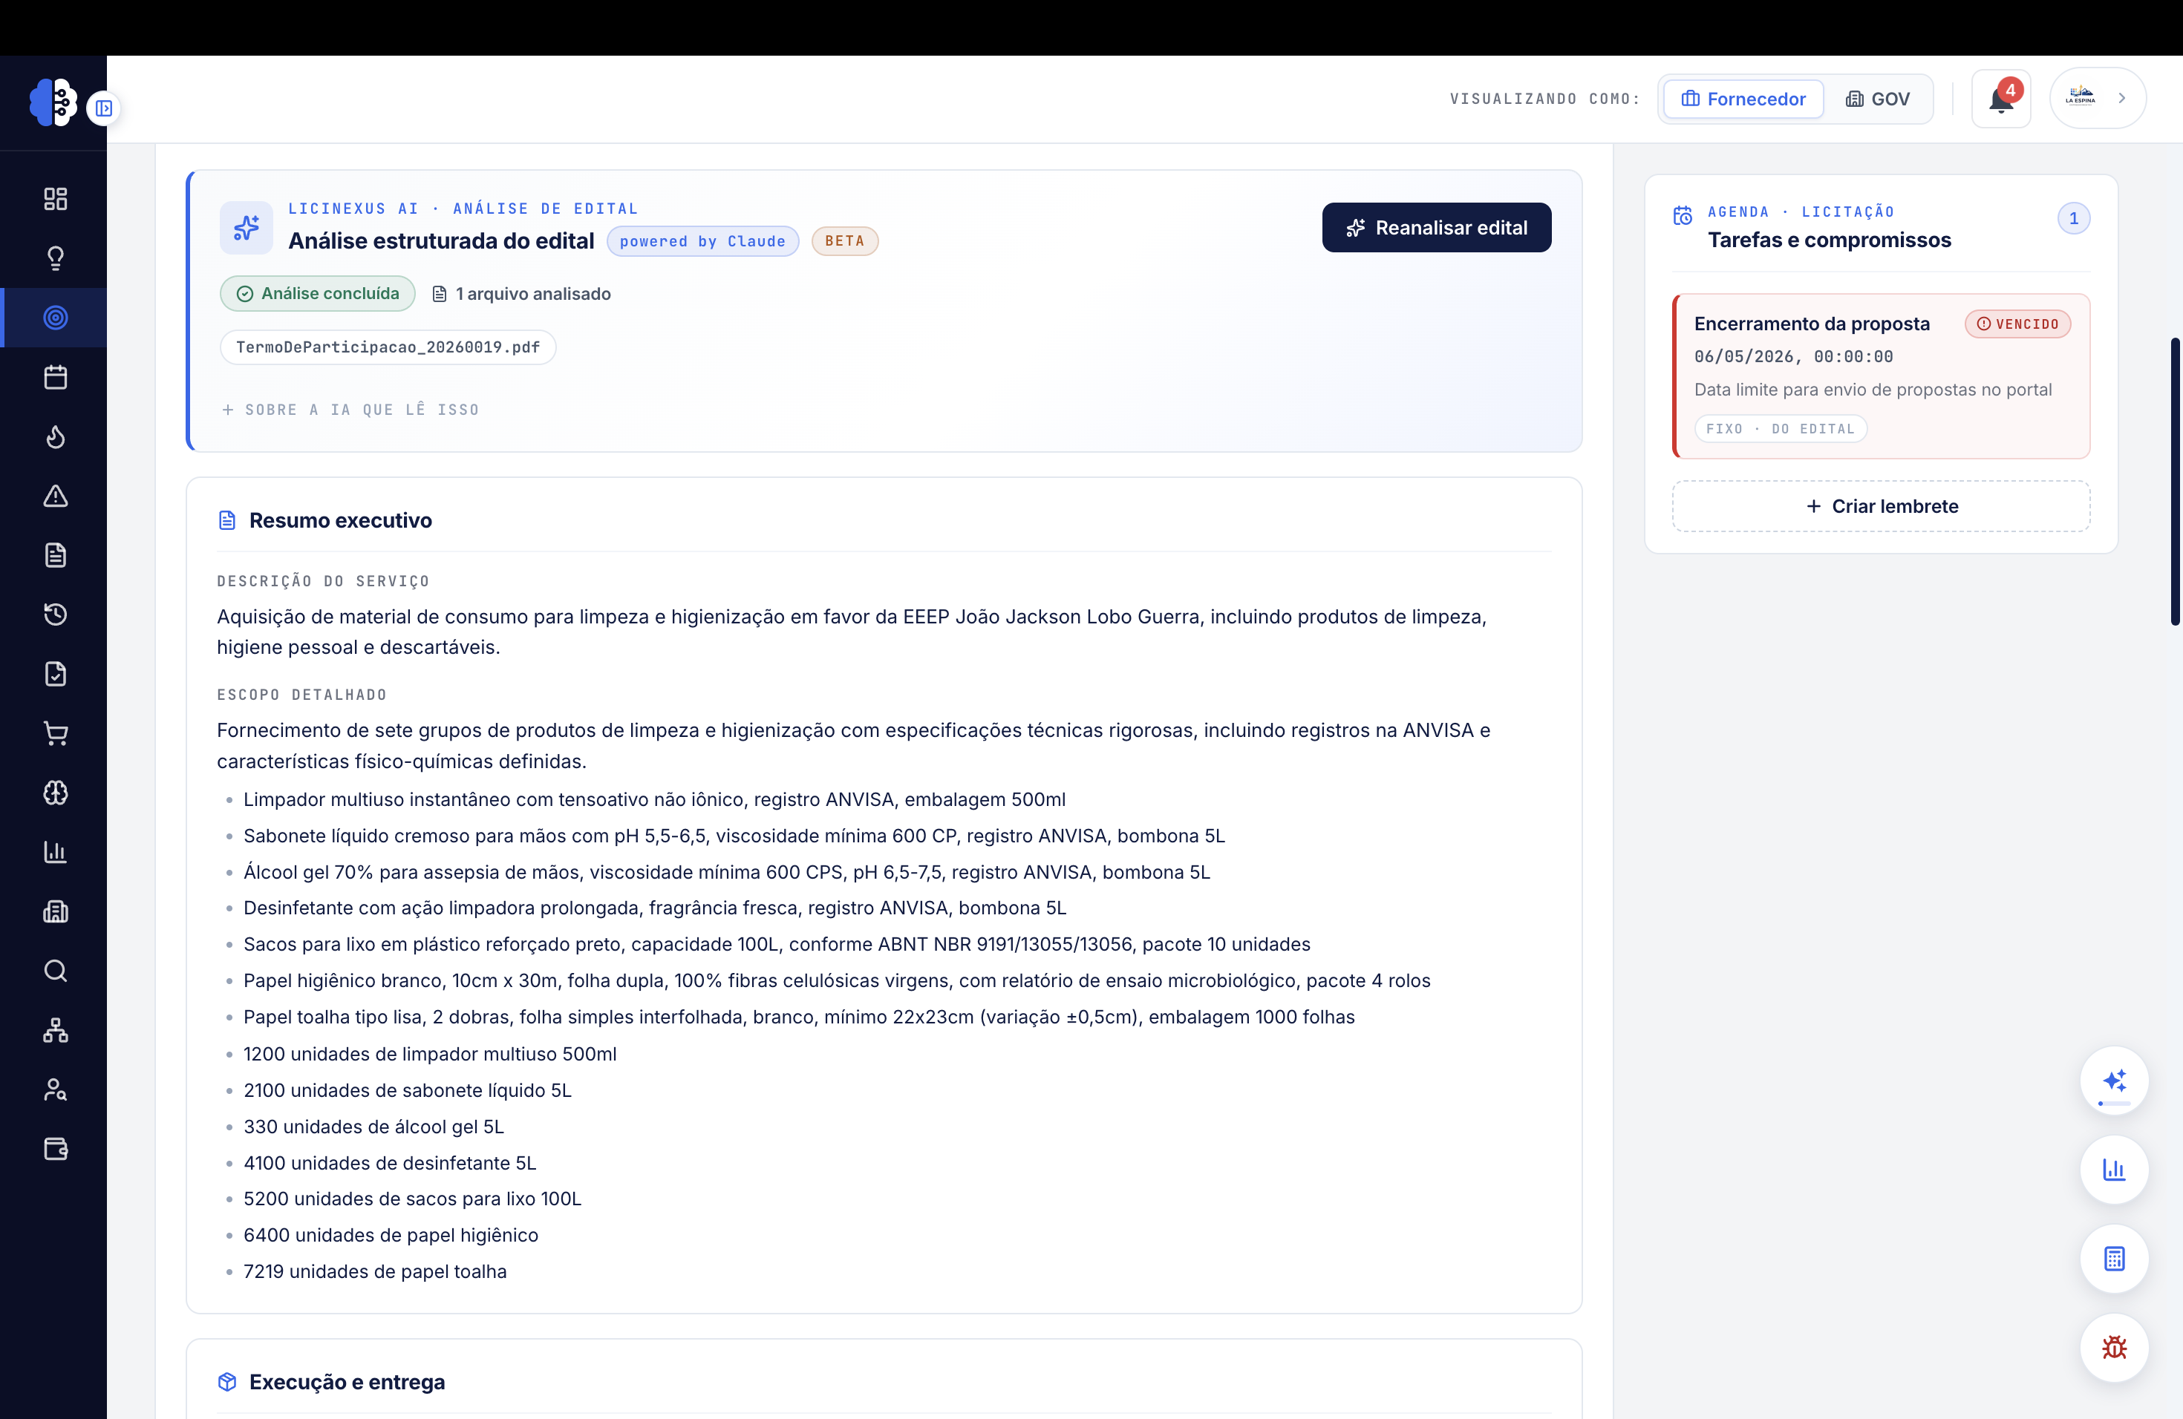Click the VENCIDO status badge
This screenshot has height=1419, width=2183.
(x=2018, y=324)
